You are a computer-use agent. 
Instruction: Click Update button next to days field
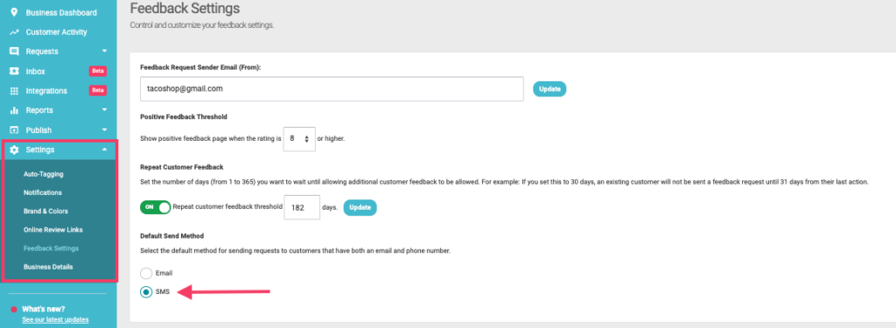[360, 206]
